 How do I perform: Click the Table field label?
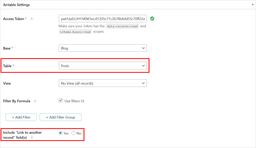[7, 66]
